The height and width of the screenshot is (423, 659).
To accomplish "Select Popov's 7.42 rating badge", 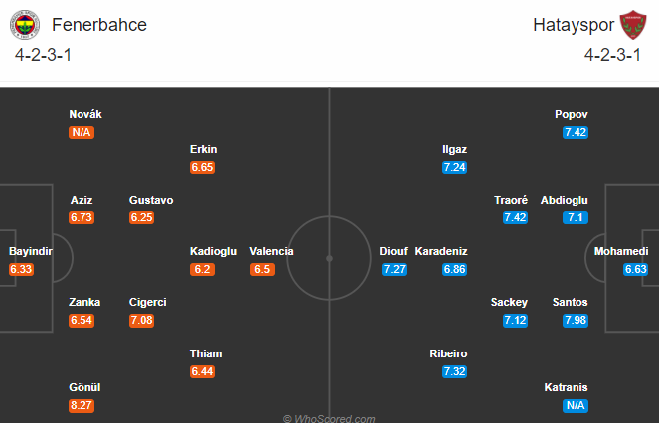I will point(576,132).
